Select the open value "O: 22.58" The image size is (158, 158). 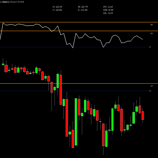[x=57, y=7]
